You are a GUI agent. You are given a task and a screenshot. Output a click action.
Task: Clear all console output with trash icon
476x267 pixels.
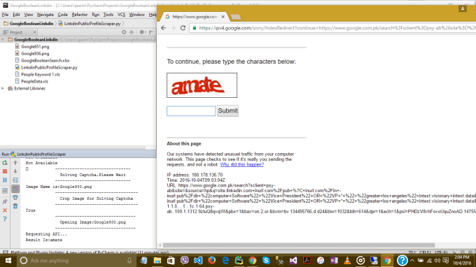[x=15, y=206]
